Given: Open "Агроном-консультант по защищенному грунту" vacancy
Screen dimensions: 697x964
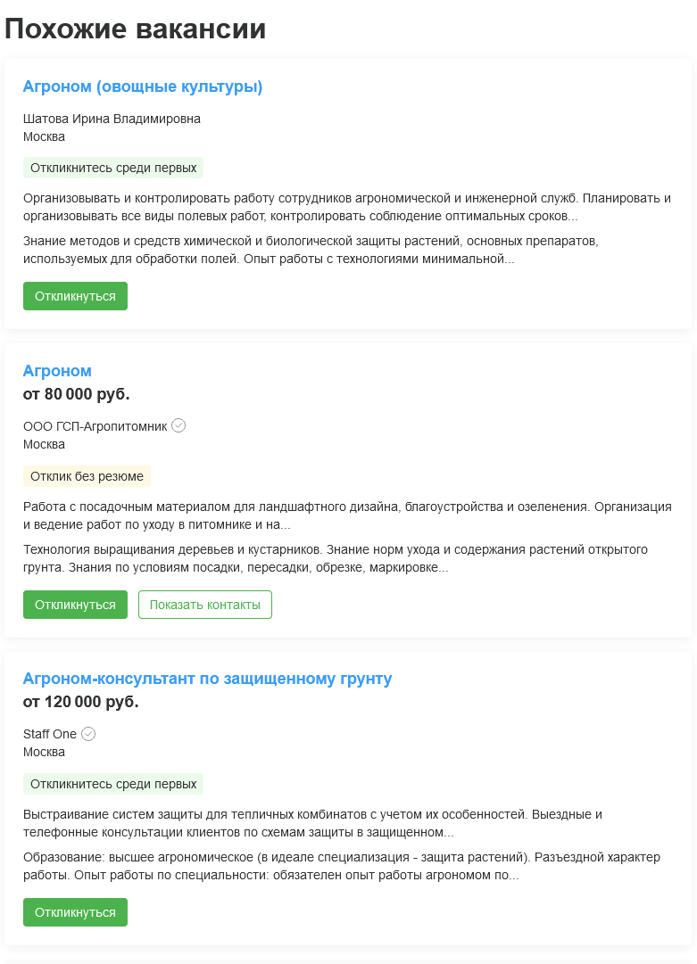Looking at the screenshot, I should 207,679.
